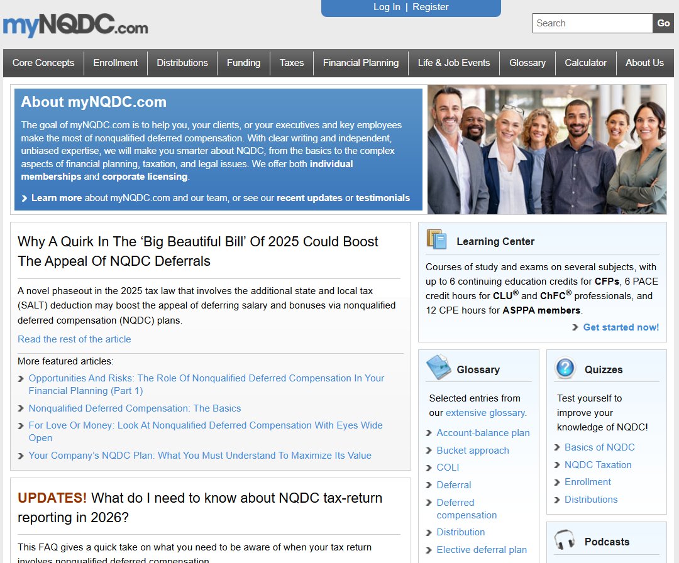Open Glossary from the navigation bar

click(527, 63)
